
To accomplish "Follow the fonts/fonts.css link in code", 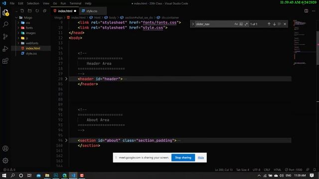I will (x=159, y=22).
